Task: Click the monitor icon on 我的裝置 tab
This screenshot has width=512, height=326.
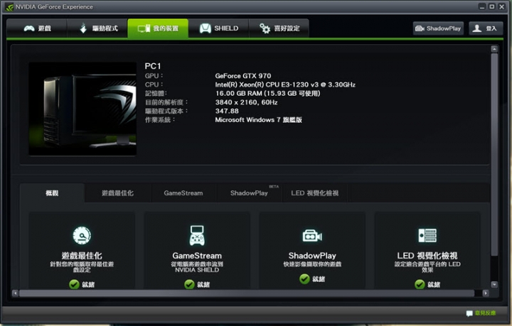Action: click(144, 28)
